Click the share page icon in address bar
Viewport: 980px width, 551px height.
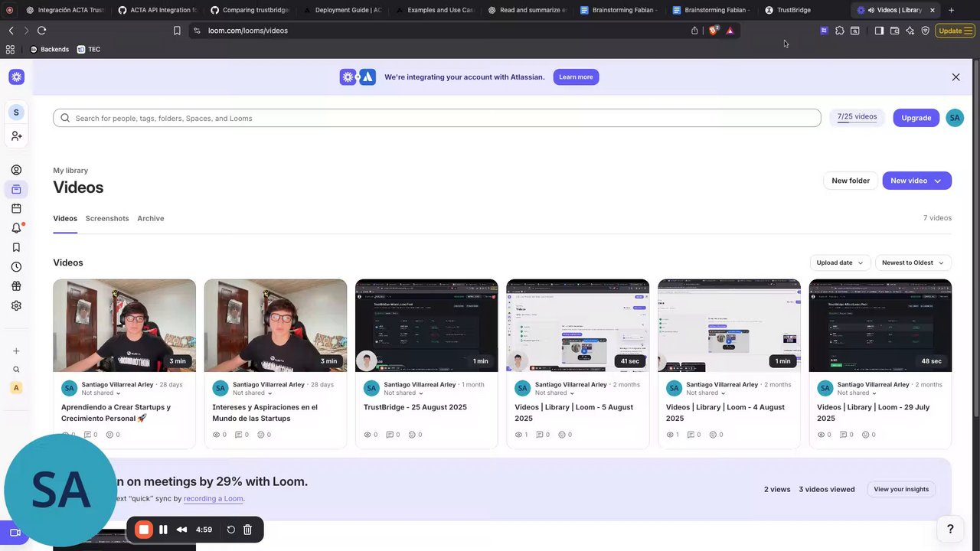point(694,31)
